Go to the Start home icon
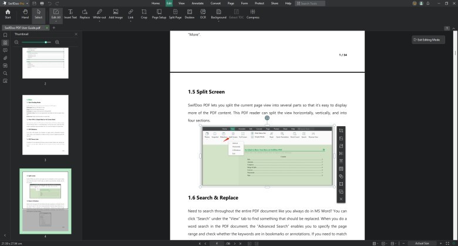The image size is (458, 246). [8, 14]
